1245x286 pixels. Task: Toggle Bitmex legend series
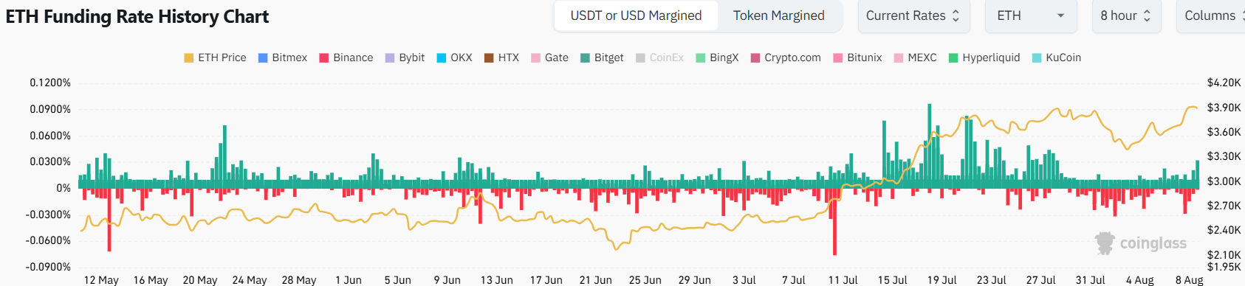pyautogui.click(x=282, y=57)
